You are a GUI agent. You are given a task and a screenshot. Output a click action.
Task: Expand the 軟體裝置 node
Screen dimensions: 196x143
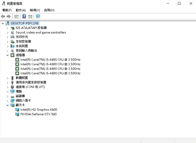8,78
